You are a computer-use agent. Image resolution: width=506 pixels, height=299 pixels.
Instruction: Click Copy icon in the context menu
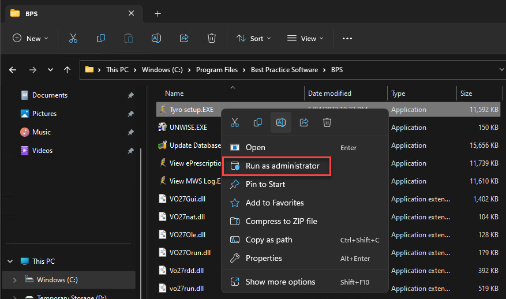pos(258,122)
